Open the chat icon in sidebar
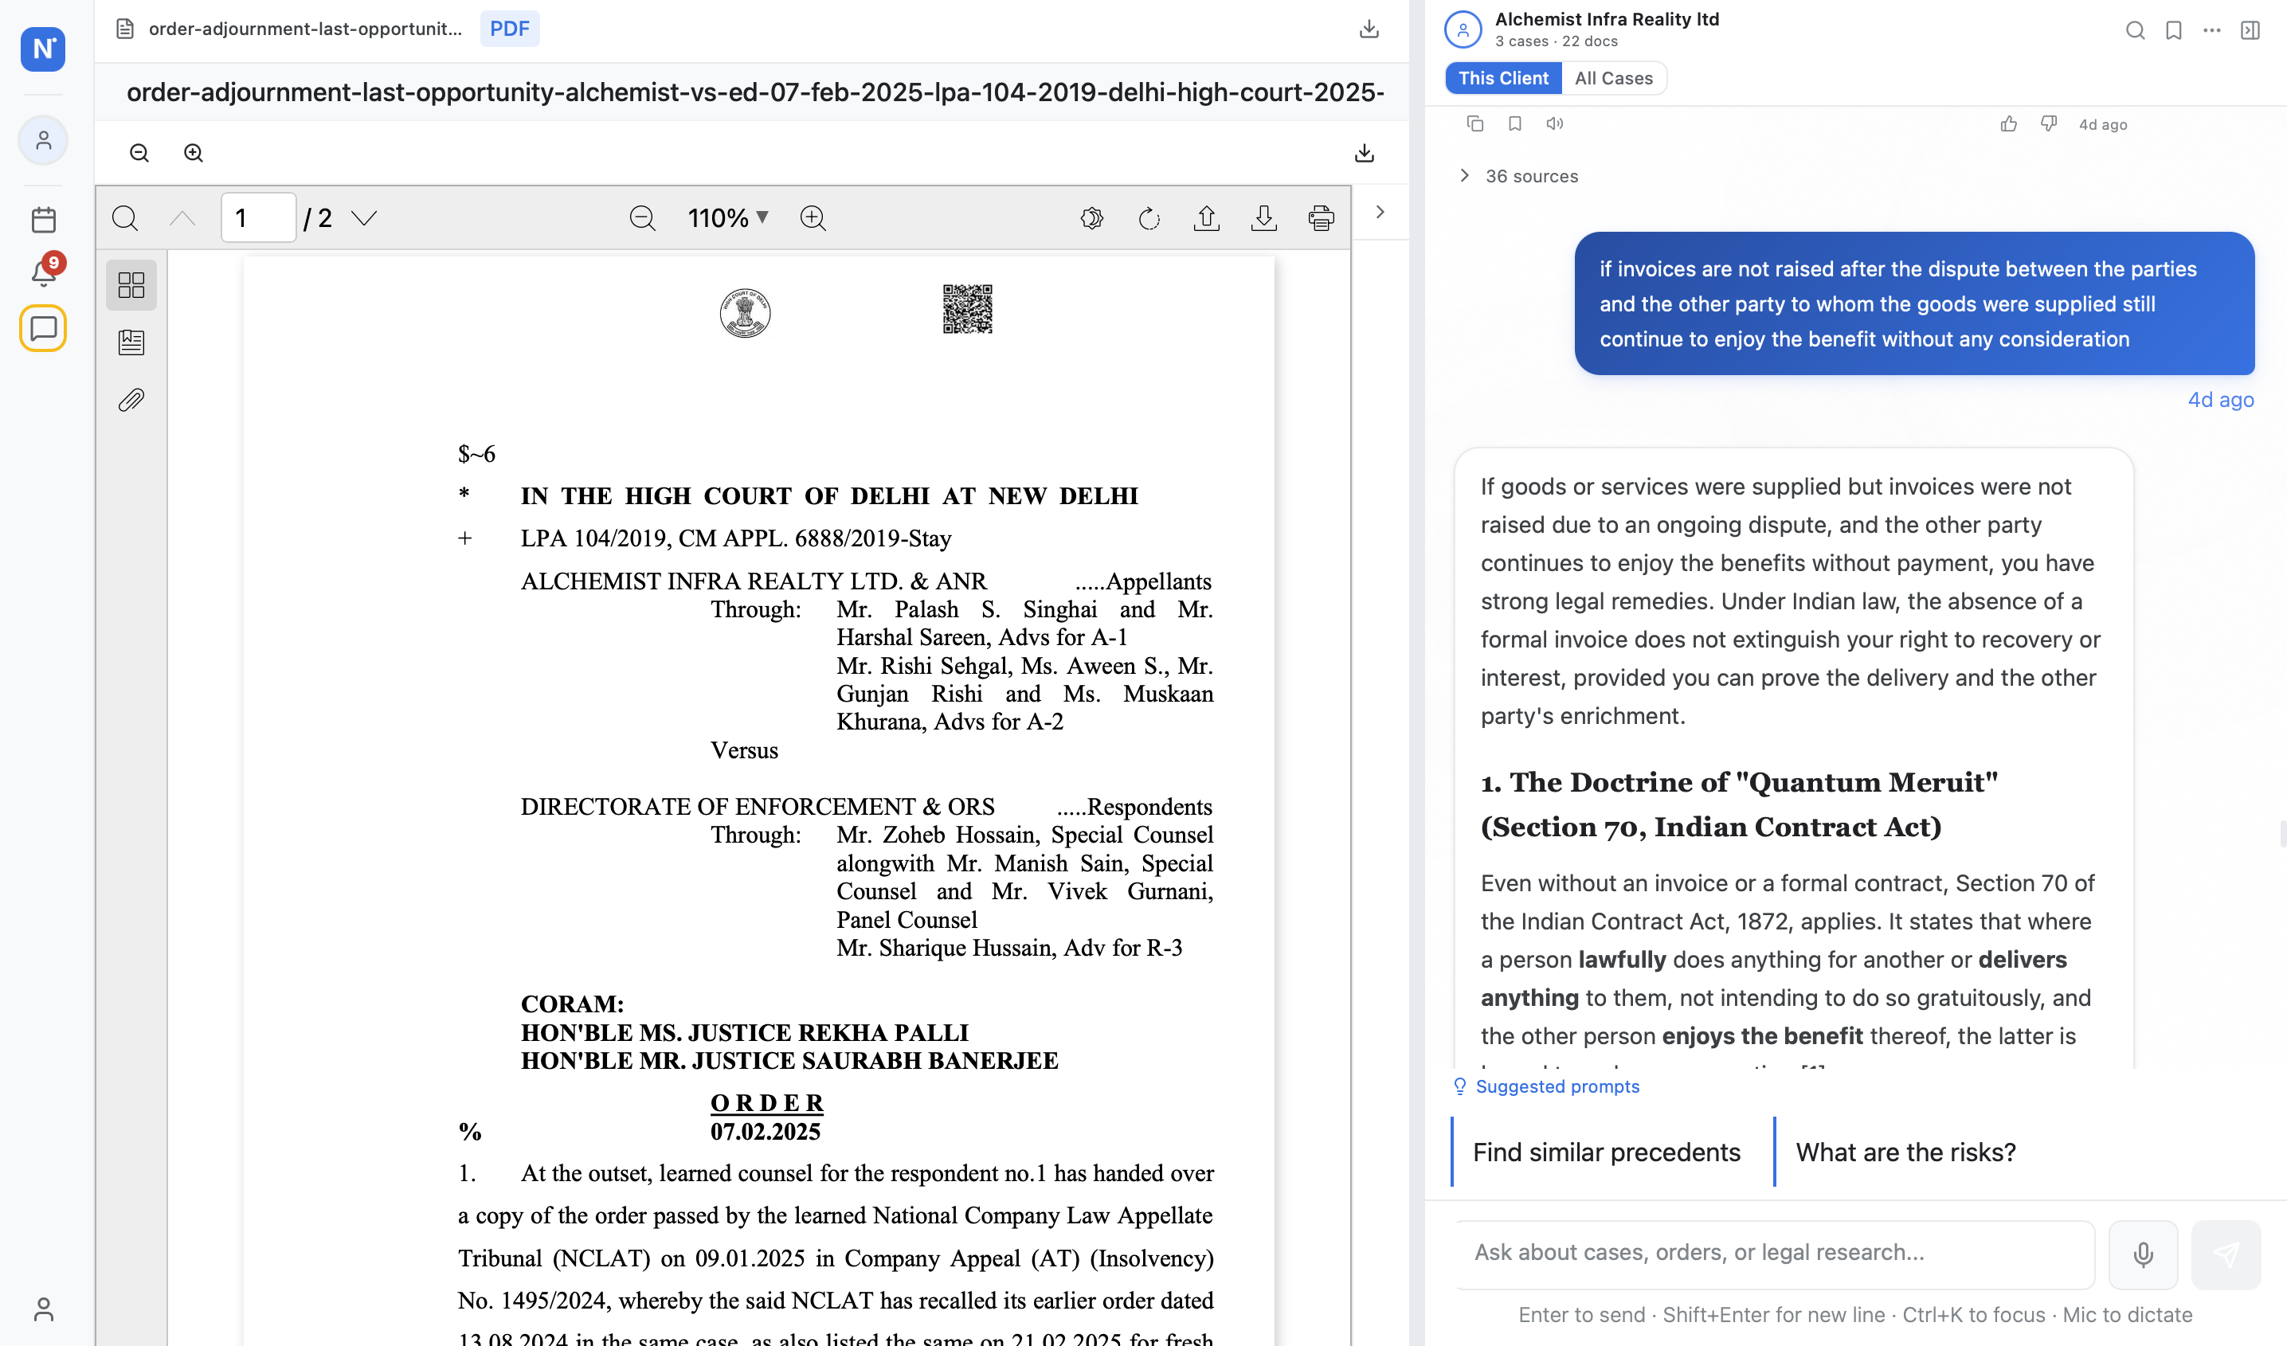2287x1346 pixels. click(x=43, y=327)
